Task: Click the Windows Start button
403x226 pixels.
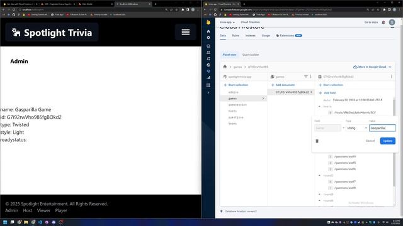Action: point(5,222)
